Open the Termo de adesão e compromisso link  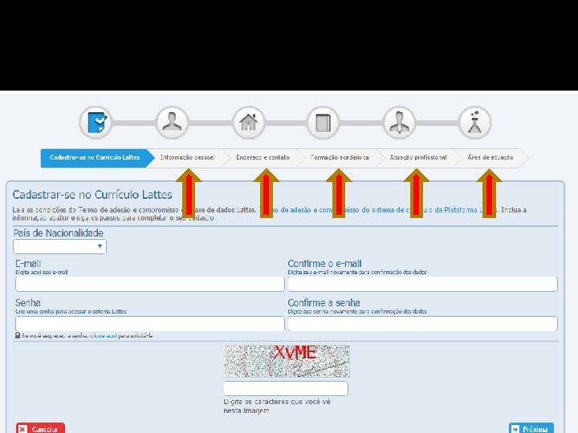pyautogui.click(x=379, y=210)
